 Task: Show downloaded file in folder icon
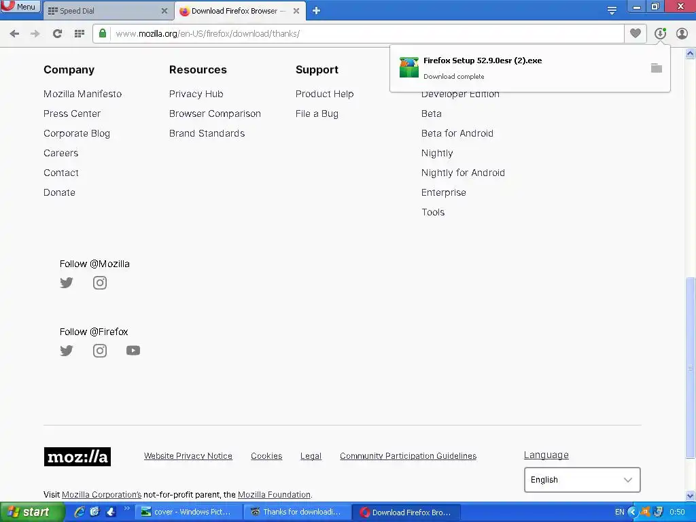(657, 68)
